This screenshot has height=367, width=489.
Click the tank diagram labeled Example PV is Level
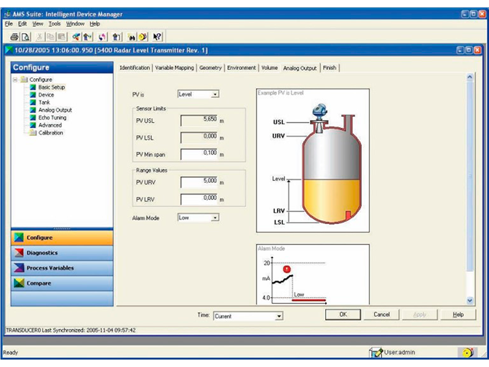pos(313,160)
